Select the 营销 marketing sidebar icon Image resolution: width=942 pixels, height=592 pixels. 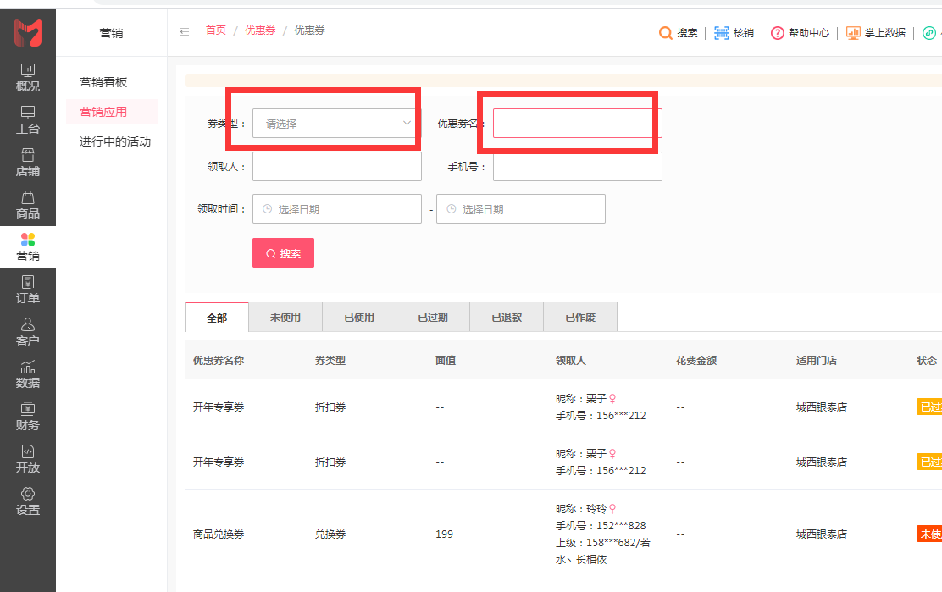28,247
